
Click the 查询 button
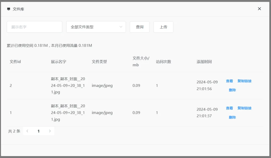point(140,27)
